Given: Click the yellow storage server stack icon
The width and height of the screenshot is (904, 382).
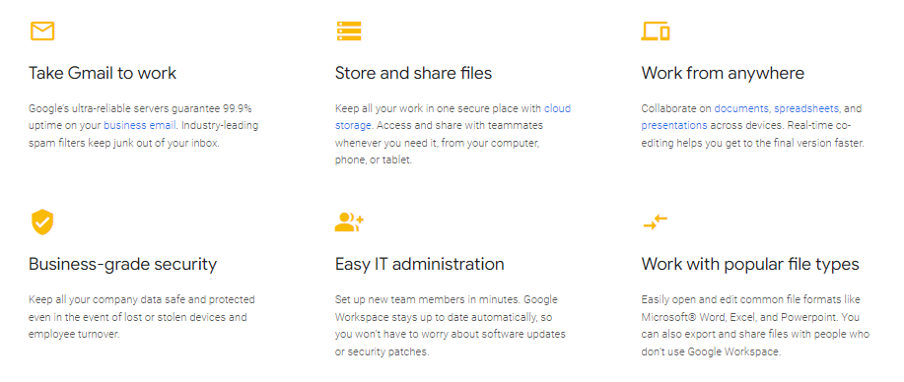Looking at the screenshot, I should pos(349,32).
